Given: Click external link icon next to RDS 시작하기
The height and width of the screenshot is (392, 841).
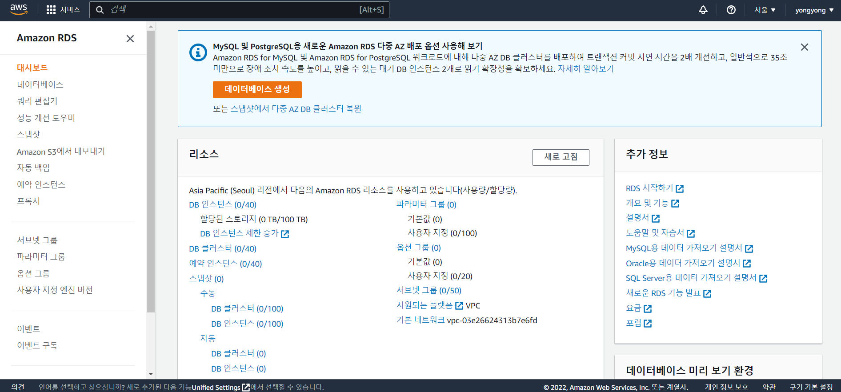Looking at the screenshot, I should (x=680, y=189).
